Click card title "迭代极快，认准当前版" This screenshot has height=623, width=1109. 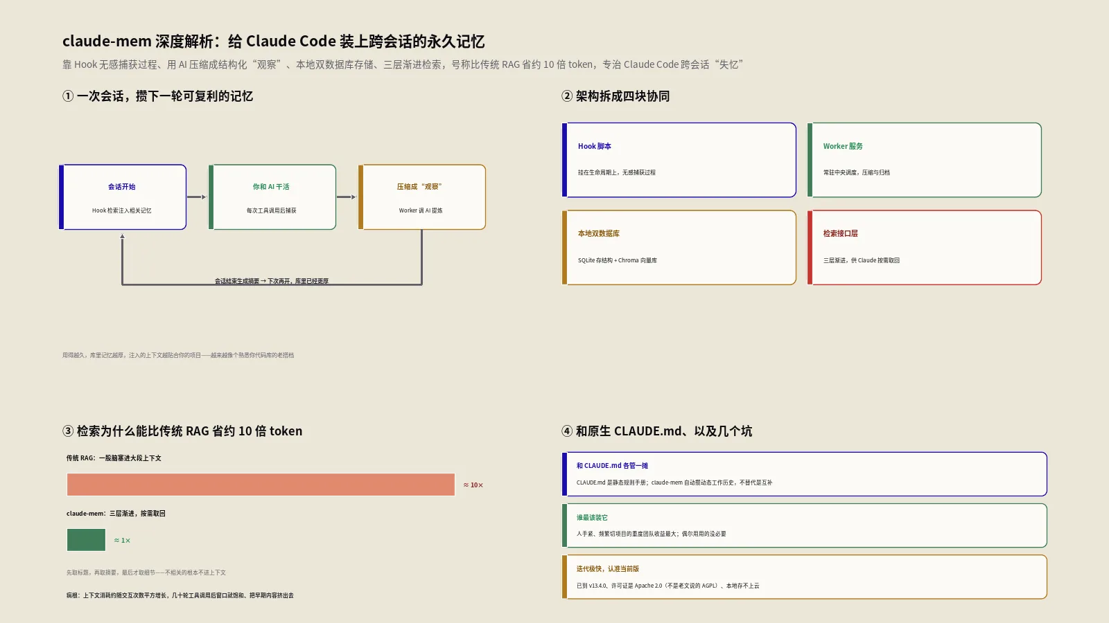click(x=608, y=569)
